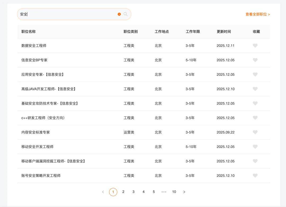Viewport: 286px width, 207px height.
Task: Click the magnifier search icon
Action: [126, 14]
